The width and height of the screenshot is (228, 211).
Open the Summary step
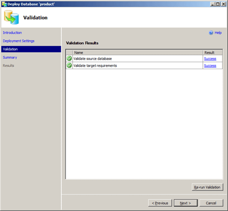tap(10, 58)
